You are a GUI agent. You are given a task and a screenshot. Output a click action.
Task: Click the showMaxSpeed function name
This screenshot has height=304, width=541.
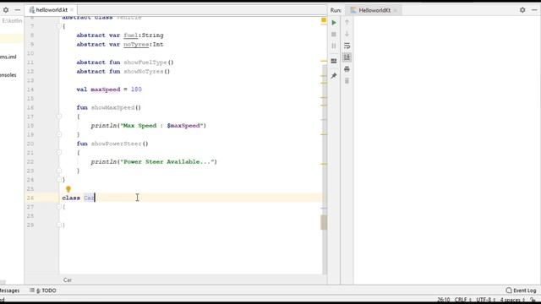pos(112,107)
